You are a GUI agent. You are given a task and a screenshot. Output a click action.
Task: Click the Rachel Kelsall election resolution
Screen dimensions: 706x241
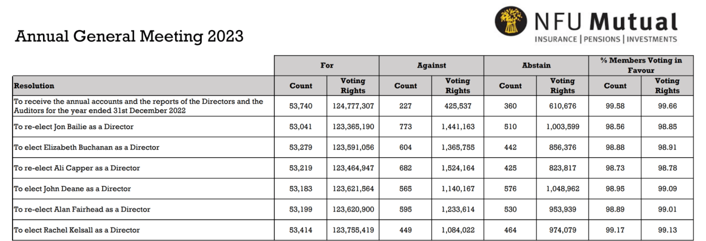(77, 230)
